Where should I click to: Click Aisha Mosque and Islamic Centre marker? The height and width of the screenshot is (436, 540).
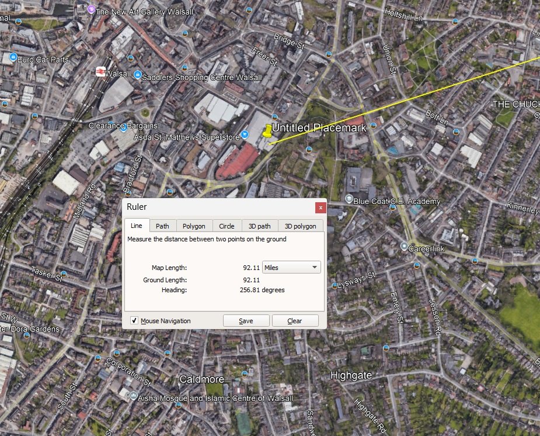tap(133, 396)
